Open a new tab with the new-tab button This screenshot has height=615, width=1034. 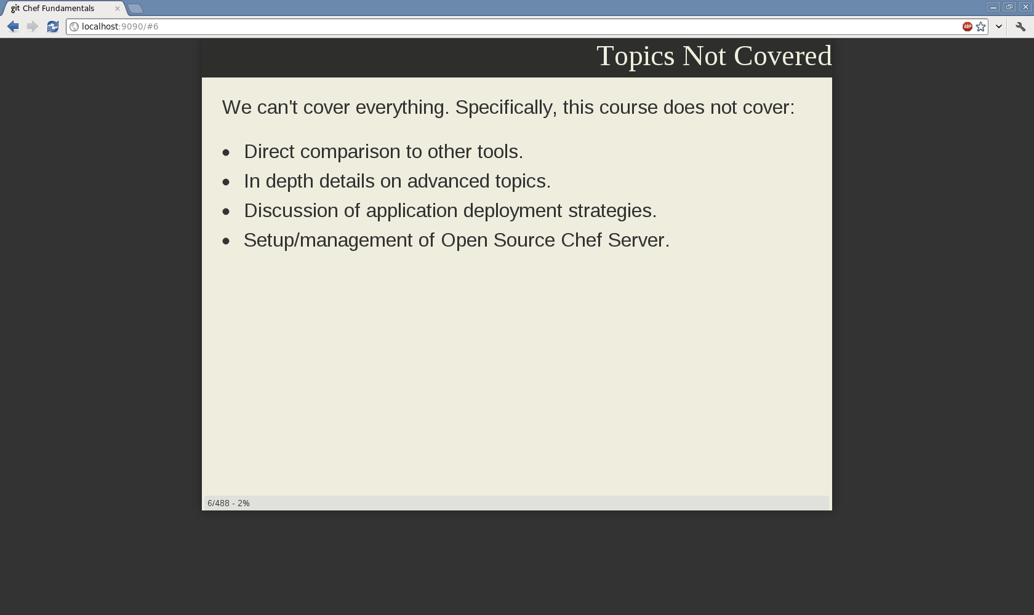click(135, 9)
